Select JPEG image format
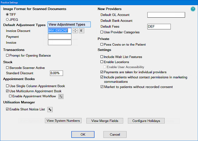Image resolution: width=198 pixels, height=141 pixels. pos(7,20)
